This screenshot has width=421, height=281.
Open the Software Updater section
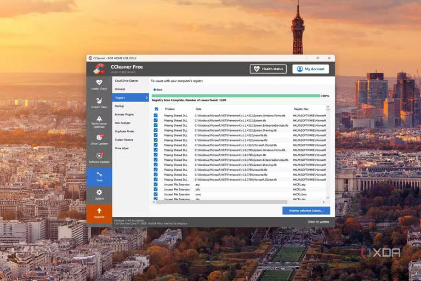click(x=99, y=158)
